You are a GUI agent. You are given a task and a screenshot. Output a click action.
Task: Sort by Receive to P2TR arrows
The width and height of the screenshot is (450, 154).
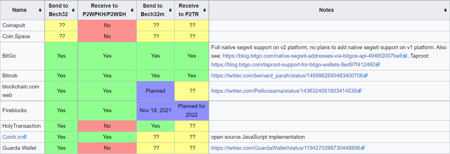205,10
